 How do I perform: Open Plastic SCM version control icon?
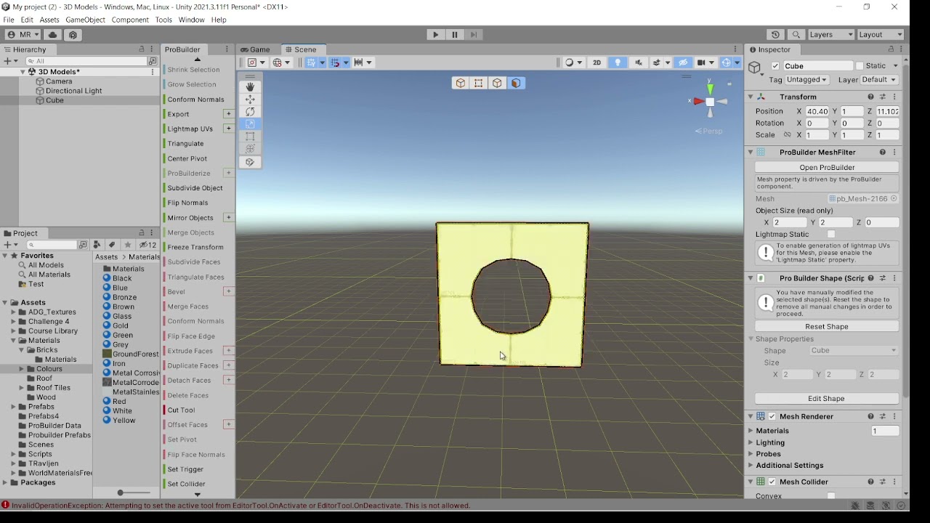(73, 34)
